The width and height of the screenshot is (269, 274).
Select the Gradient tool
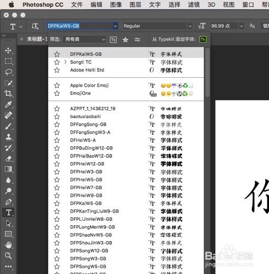click(8, 169)
